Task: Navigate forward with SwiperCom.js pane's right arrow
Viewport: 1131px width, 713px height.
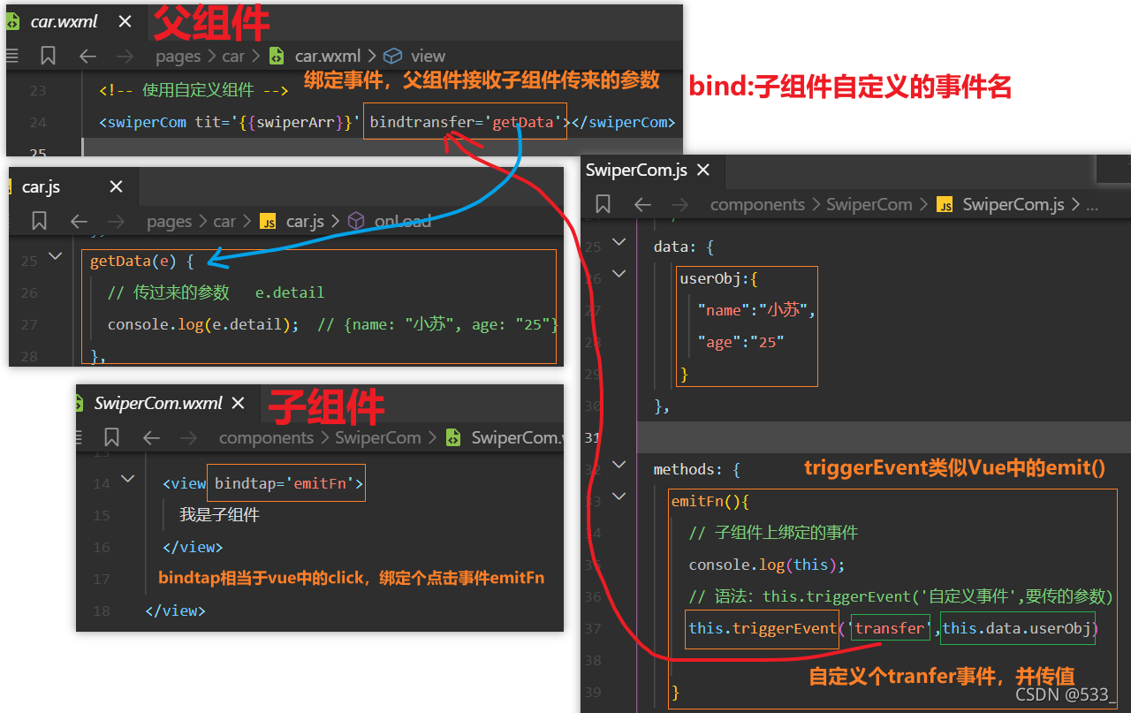Action: (680, 204)
